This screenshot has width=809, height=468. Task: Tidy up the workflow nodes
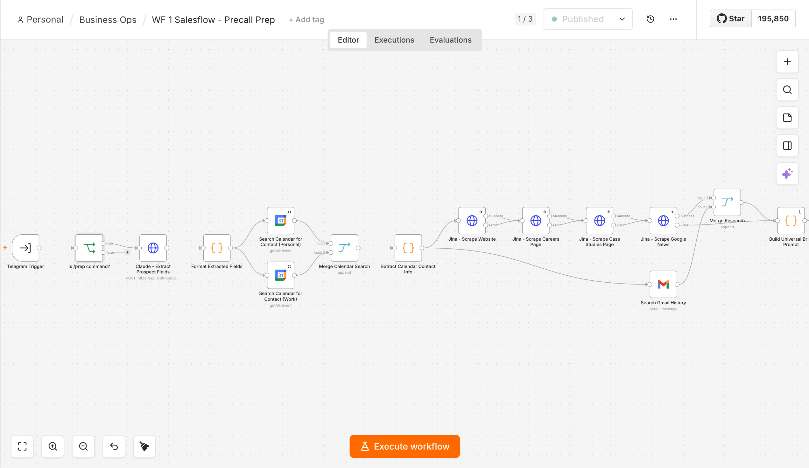click(144, 446)
